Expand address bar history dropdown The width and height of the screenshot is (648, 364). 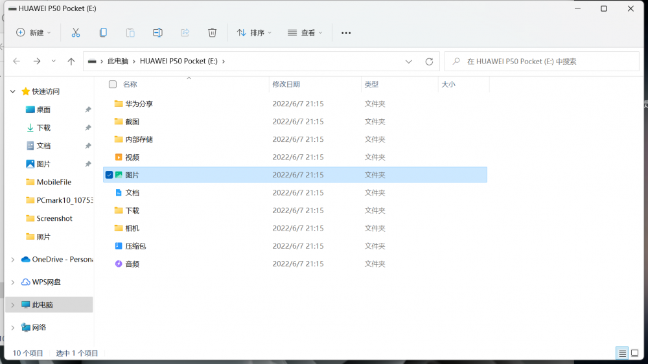(x=409, y=62)
